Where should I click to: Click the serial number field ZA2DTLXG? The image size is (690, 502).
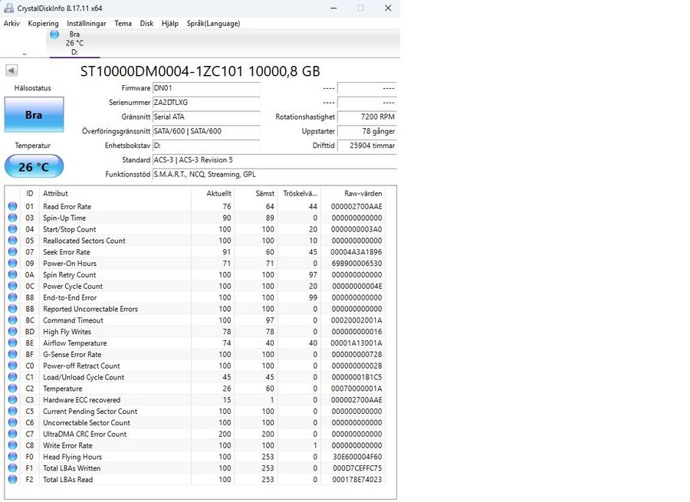pyautogui.click(x=206, y=103)
